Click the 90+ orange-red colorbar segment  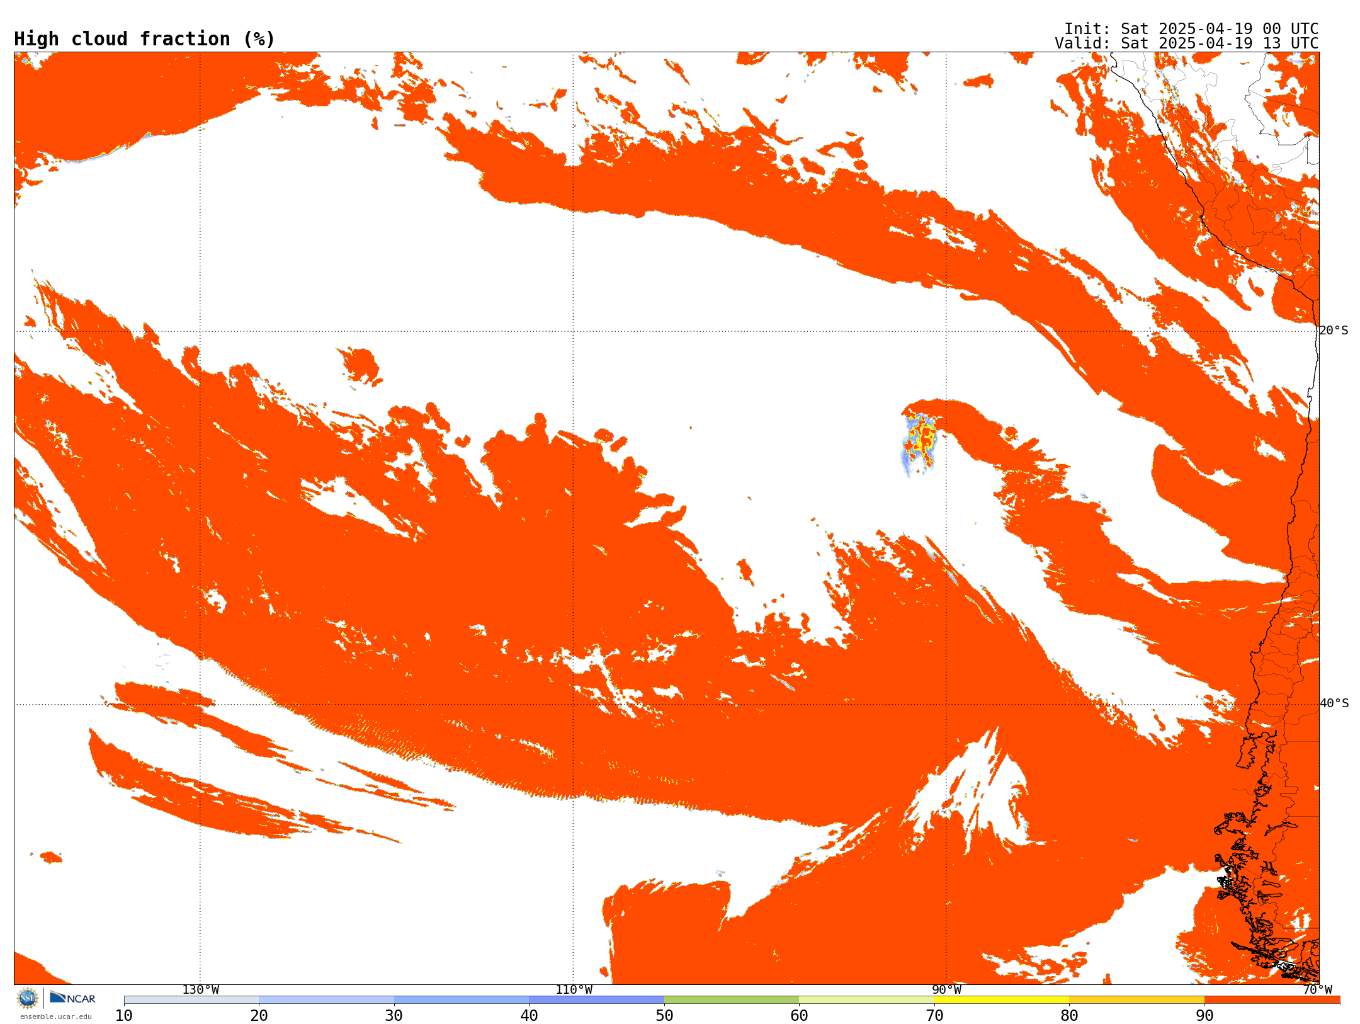click(x=1272, y=1000)
